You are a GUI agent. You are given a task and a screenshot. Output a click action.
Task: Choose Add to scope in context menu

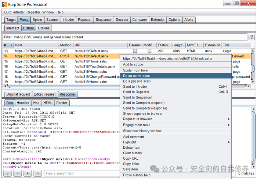point(175,64)
